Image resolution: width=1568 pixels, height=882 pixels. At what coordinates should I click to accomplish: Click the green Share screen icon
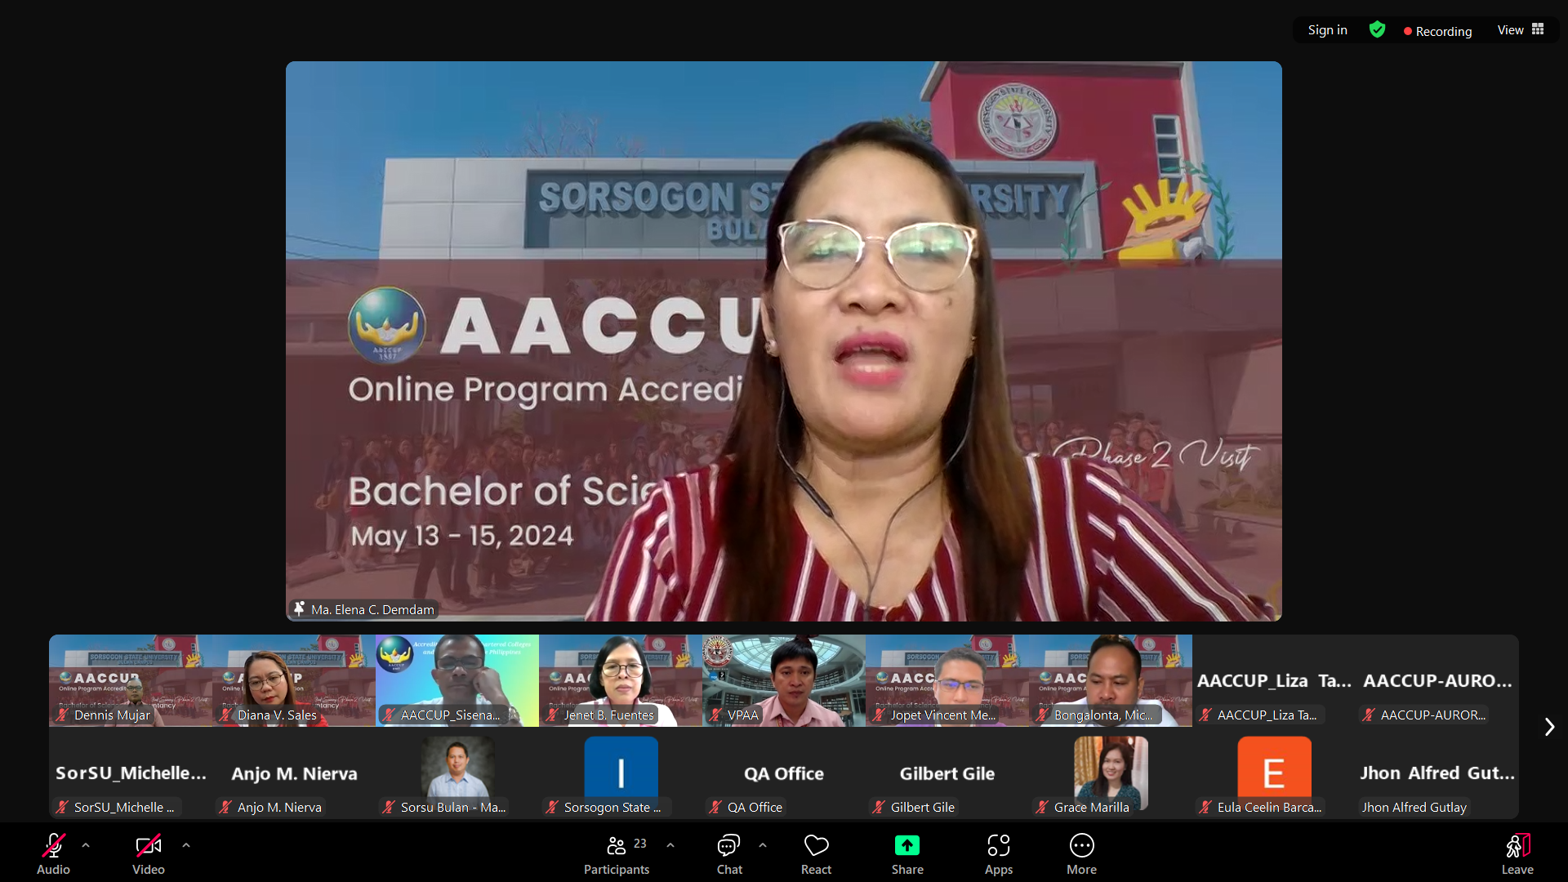click(906, 846)
